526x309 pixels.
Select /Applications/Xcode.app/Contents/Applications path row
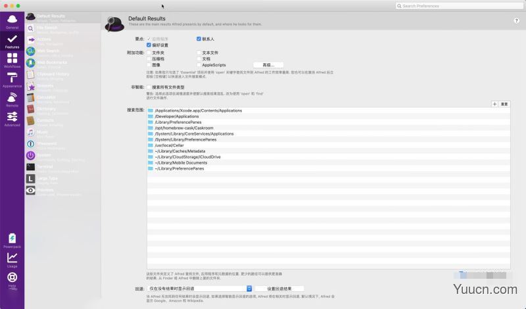tap(328, 110)
